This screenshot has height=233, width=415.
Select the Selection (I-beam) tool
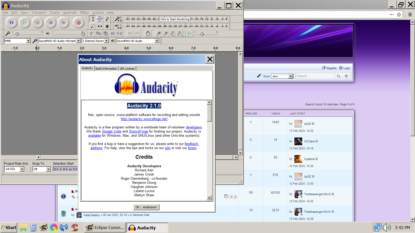click(93, 19)
